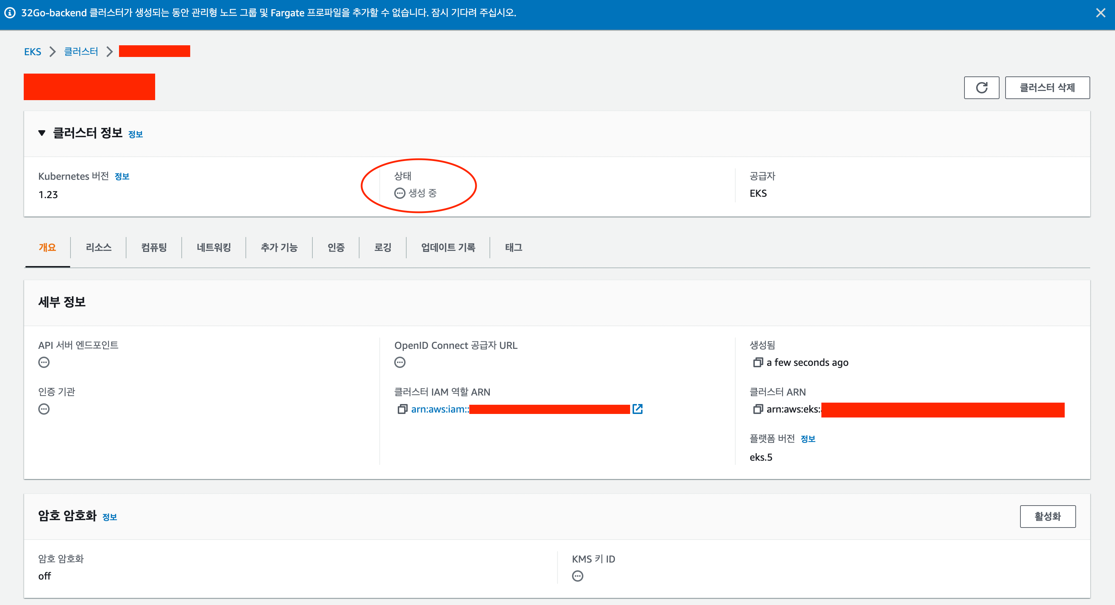Click the 클러스터 삭제 button
The image size is (1115, 605).
[1047, 88]
